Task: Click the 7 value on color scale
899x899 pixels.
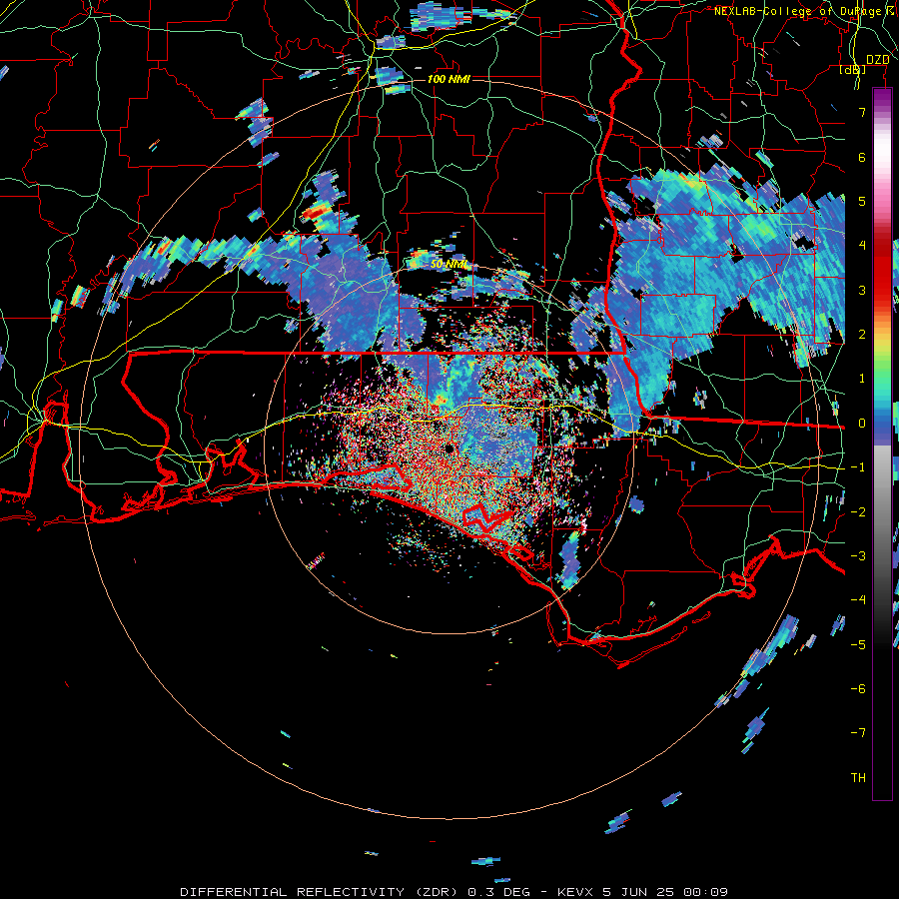Action: coord(862,112)
